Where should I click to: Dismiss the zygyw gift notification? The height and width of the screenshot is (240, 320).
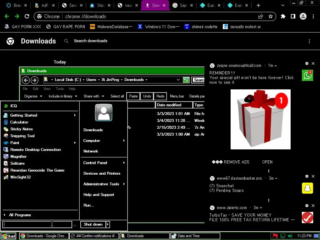(x=313, y=63)
